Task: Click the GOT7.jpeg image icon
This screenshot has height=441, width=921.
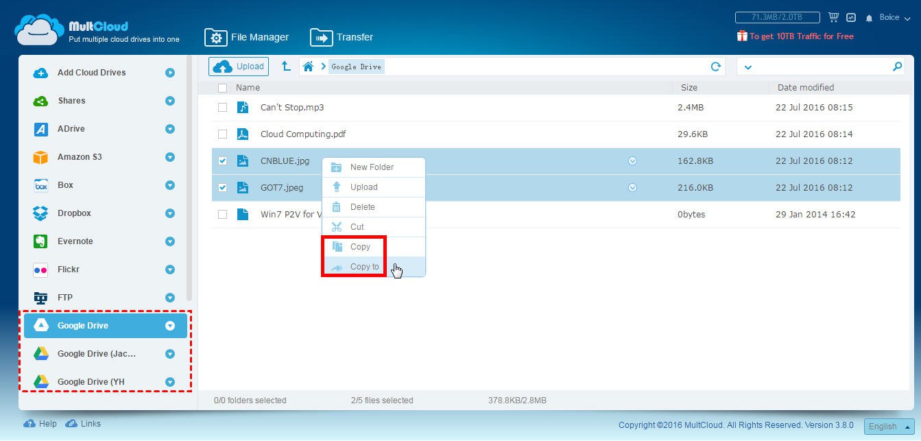Action: tap(243, 188)
